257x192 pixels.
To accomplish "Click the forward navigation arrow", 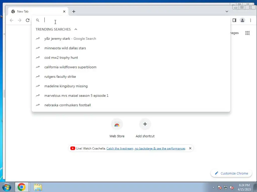I will 20,20.
